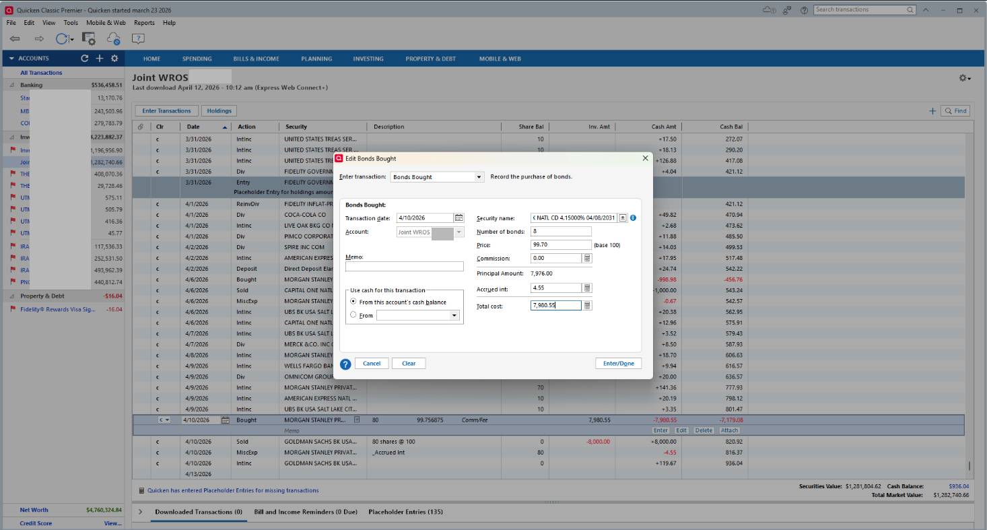Switch to BILLS & INCOME tab
The height and width of the screenshot is (530, 987).
(x=256, y=59)
